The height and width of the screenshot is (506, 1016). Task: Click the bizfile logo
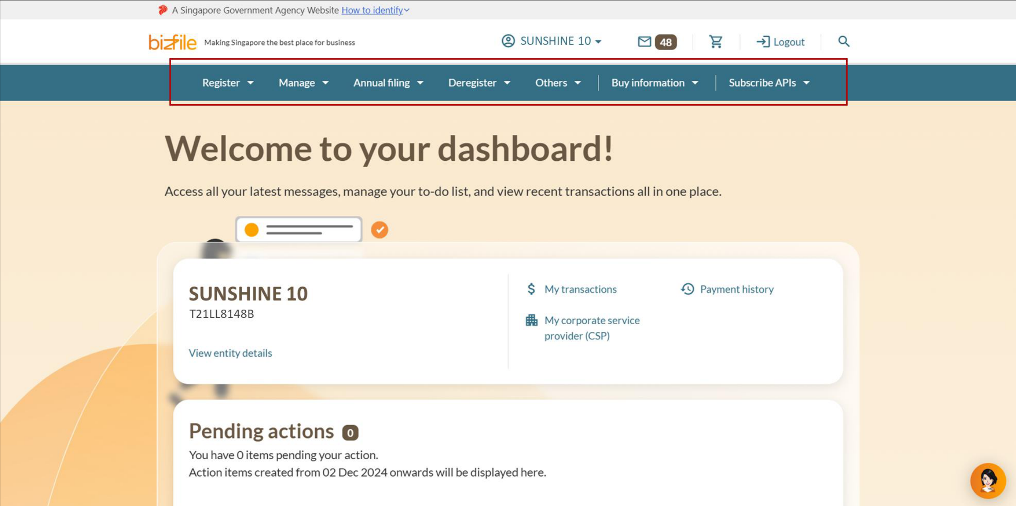[172, 42]
